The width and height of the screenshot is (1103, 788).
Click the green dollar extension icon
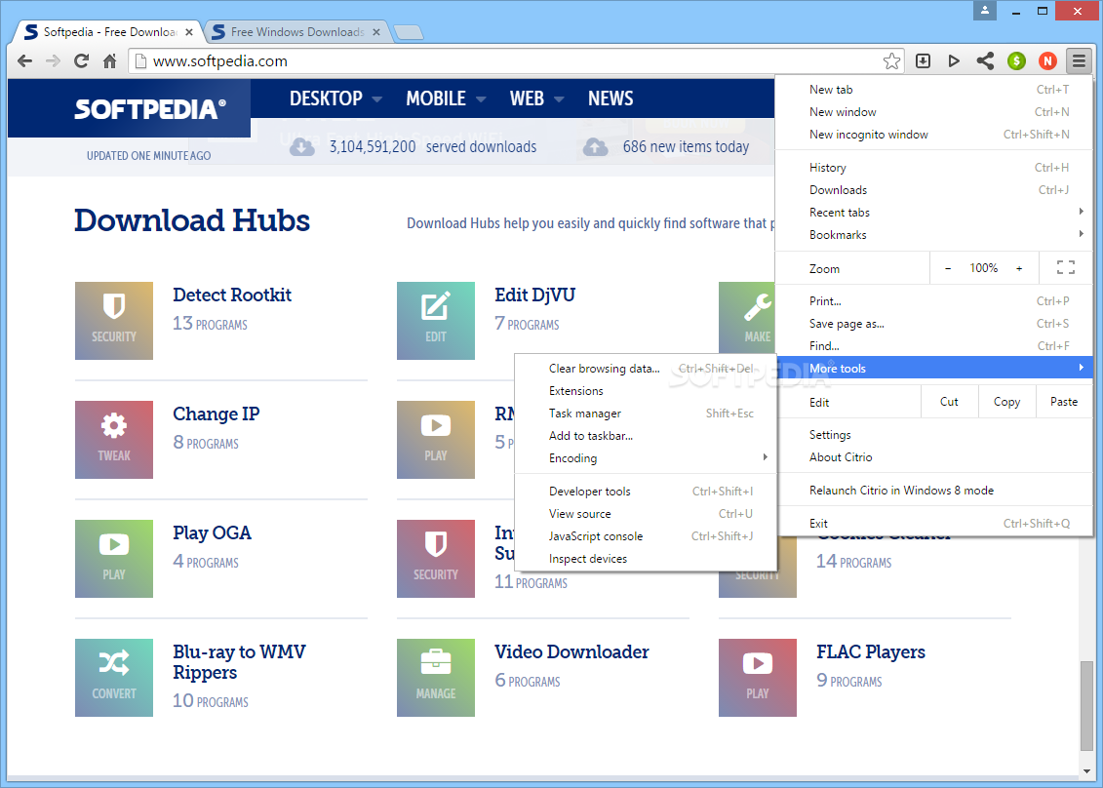1016,61
